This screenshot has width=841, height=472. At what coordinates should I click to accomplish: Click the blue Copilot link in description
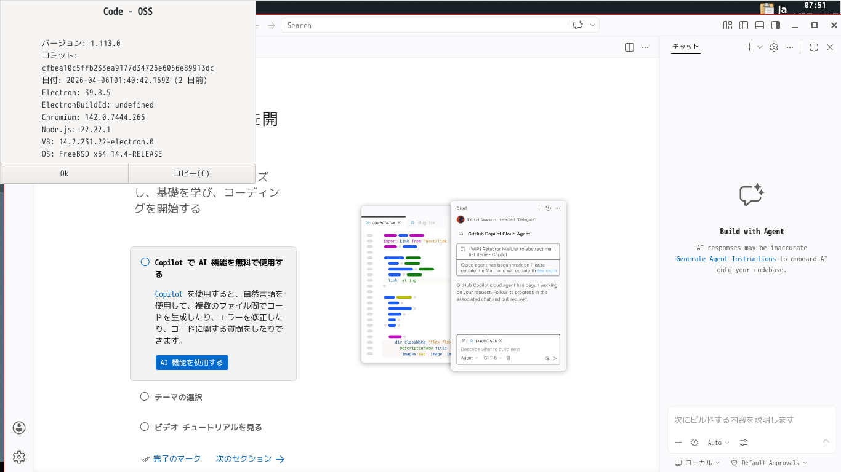(169, 294)
